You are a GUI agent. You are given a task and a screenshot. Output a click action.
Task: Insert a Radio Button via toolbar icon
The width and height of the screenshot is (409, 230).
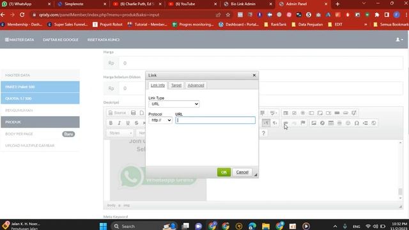(x=303, y=113)
